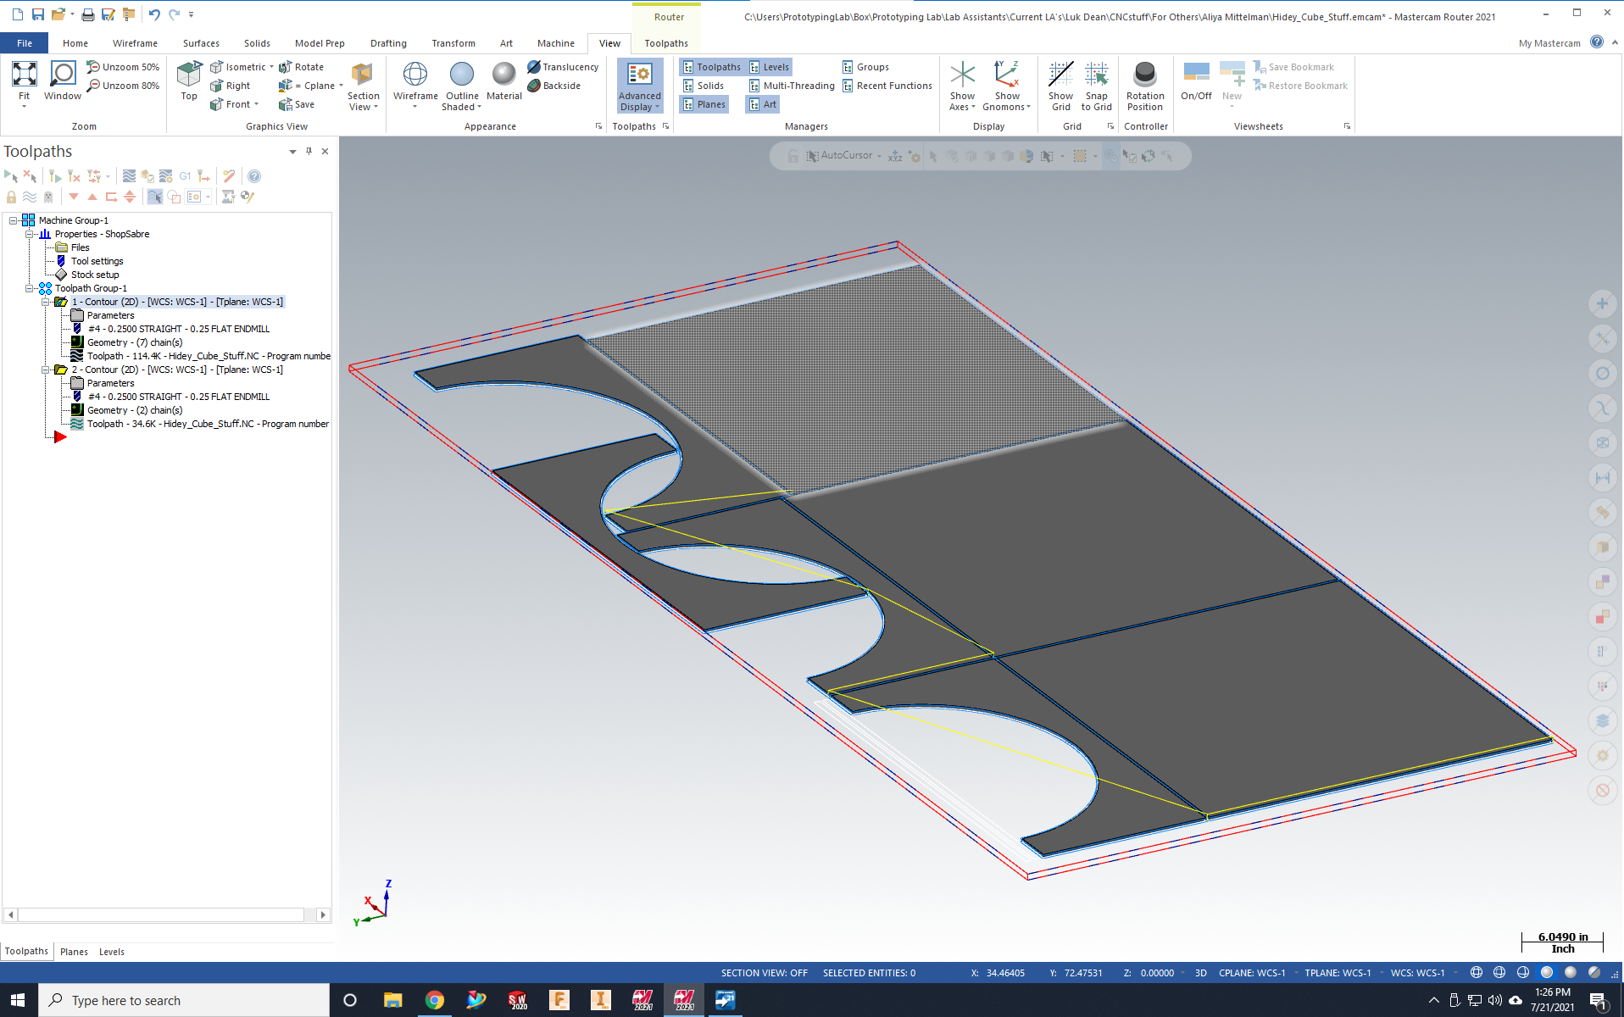Click the Show Gnomons icon
The width and height of the screenshot is (1624, 1017).
pyautogui.click(x=1006, y=75)
